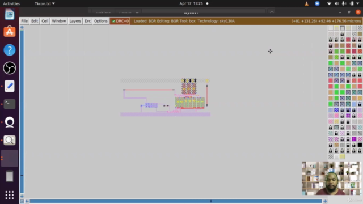The image size is (363, 204).
Task: Open the Cell menu
Action: (45, 21)
